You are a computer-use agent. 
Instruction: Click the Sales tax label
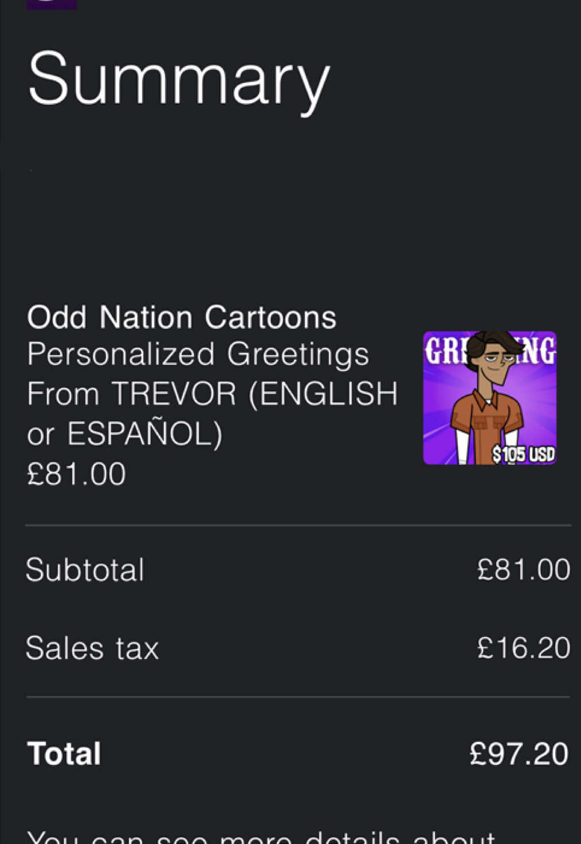point(92,648)
